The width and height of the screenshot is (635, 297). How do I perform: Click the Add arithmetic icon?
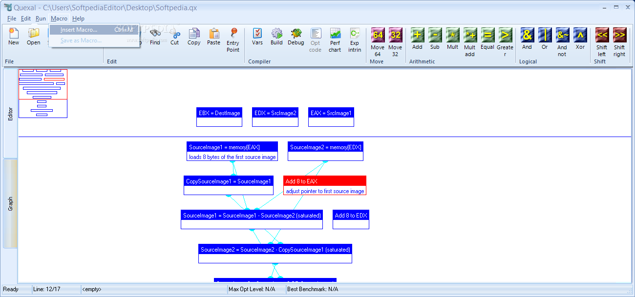[x=417, y=35]
